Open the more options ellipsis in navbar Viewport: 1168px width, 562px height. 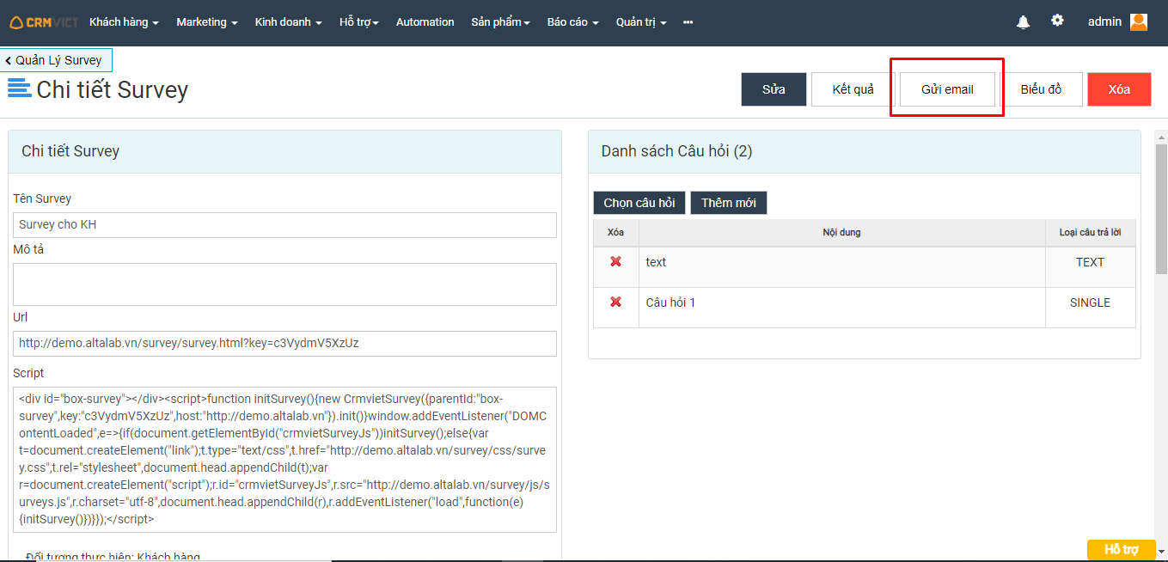[688, 22]
